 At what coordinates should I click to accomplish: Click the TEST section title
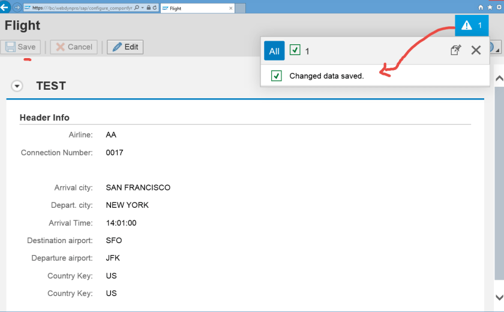tap(51, 86)
